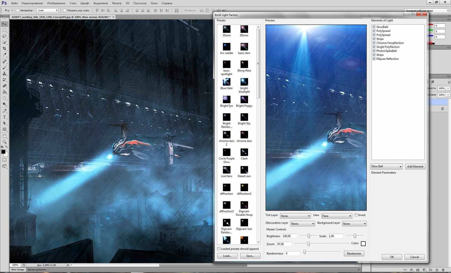Open the View dropdown set to Flare
The width and height of the screenshot is (451, 273).
(336, 216)
